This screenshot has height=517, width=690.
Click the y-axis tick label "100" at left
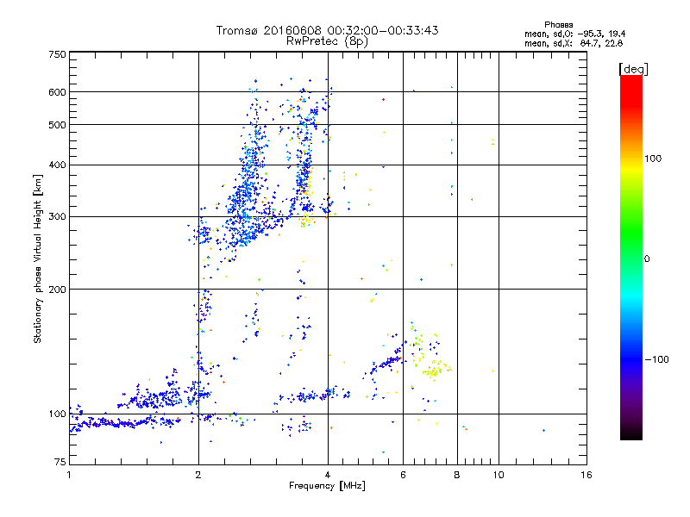[x=57, y=414]
